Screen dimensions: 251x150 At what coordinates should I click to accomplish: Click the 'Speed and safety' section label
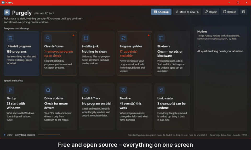tap(13, 81)
